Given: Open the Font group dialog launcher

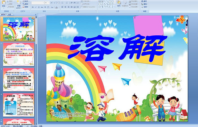Looking at the screenshot, I should 59,11.
